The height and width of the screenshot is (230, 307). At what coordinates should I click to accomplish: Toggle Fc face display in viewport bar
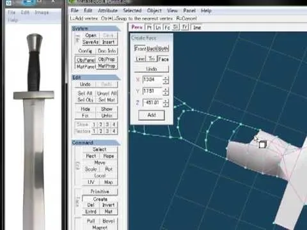tap(167, 27)
